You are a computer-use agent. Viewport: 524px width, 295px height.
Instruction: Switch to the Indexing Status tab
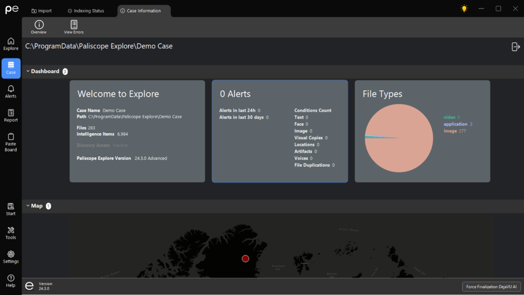(86, 11)
